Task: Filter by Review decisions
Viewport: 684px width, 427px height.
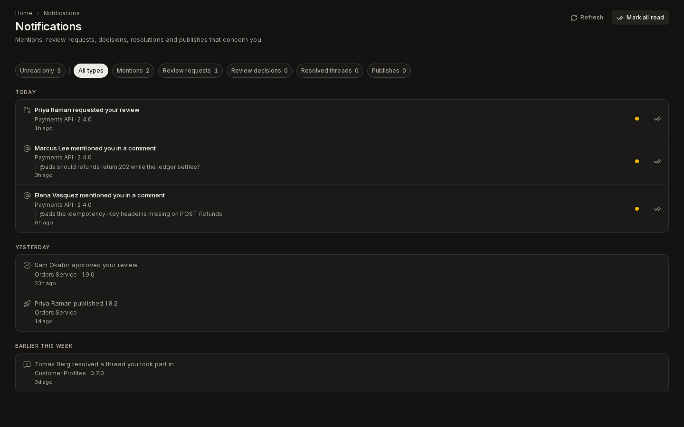Action: 259,71
